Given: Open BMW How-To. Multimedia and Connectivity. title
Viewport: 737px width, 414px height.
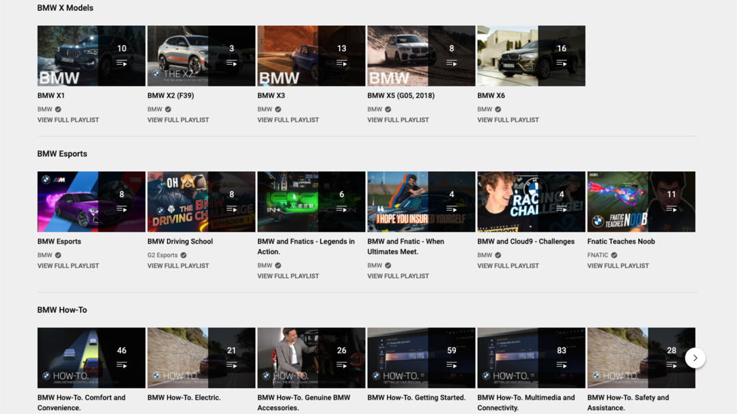Looking at the screenshot, I should tap(526, 402).
